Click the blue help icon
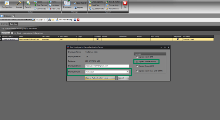 coord(75,20)
